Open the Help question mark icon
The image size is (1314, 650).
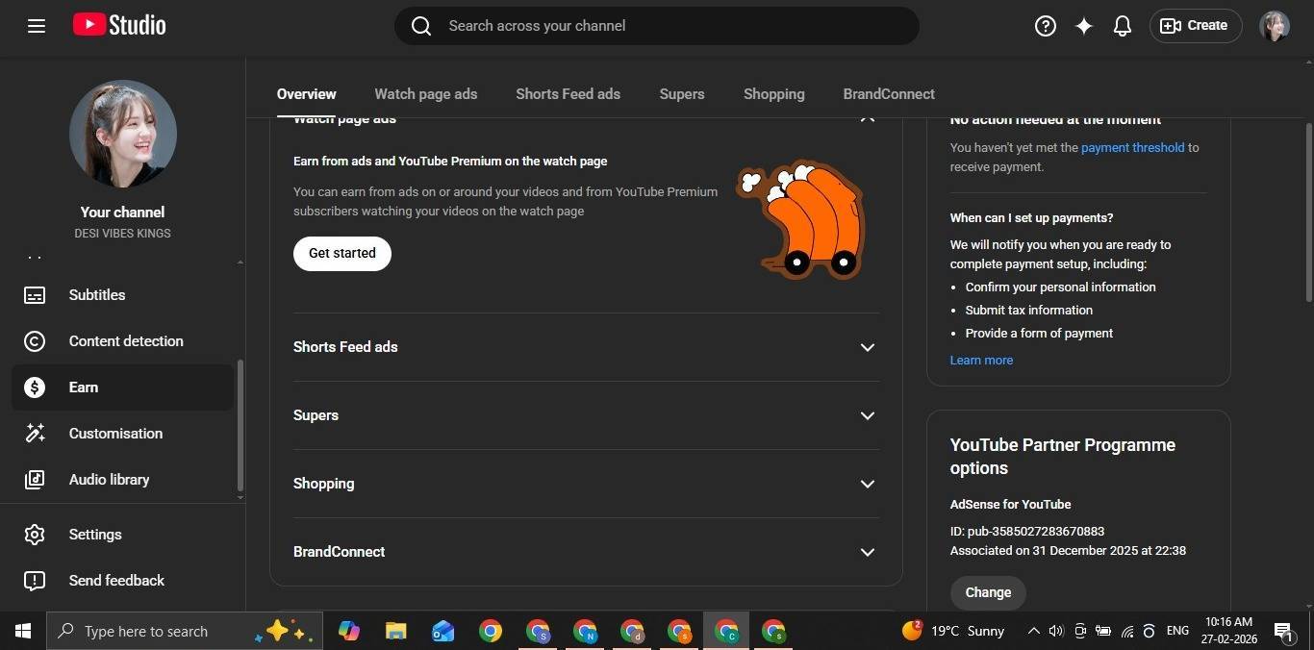pos(1045,26)
